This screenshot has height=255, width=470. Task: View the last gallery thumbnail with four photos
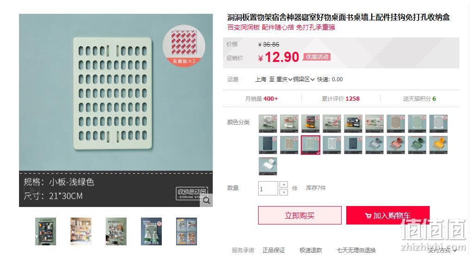tap(186, 231)
